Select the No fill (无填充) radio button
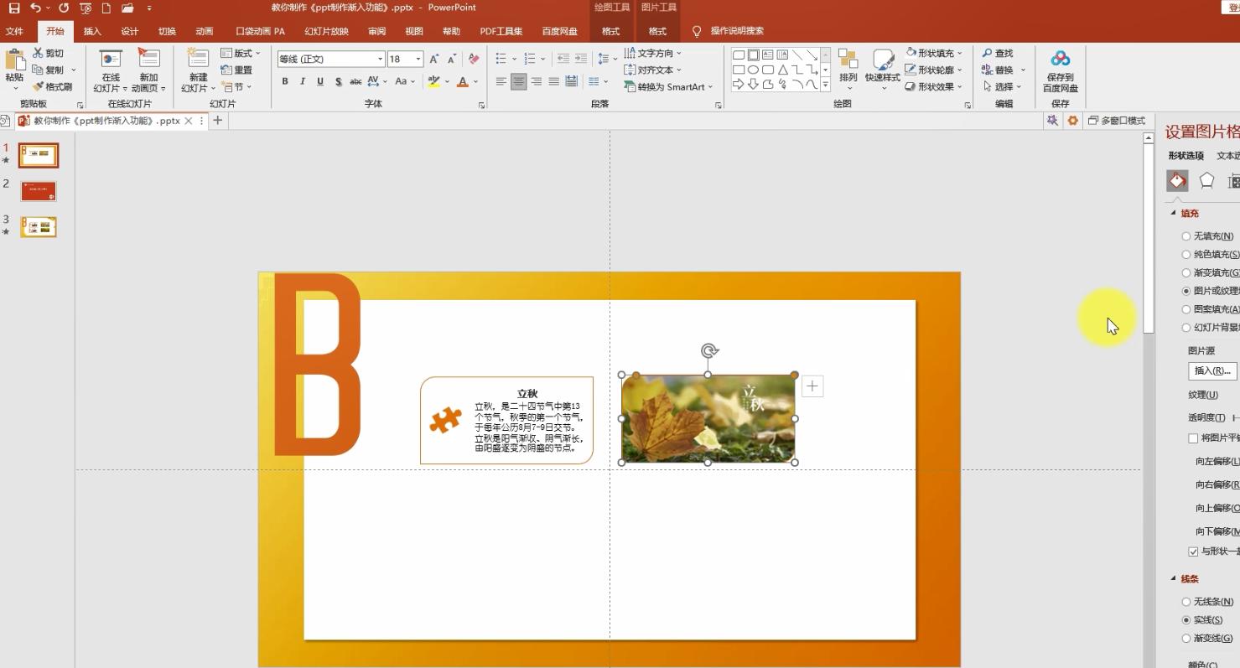Image resolution: width=1240 pixels, height=668 pixels. click(1186, 236)
